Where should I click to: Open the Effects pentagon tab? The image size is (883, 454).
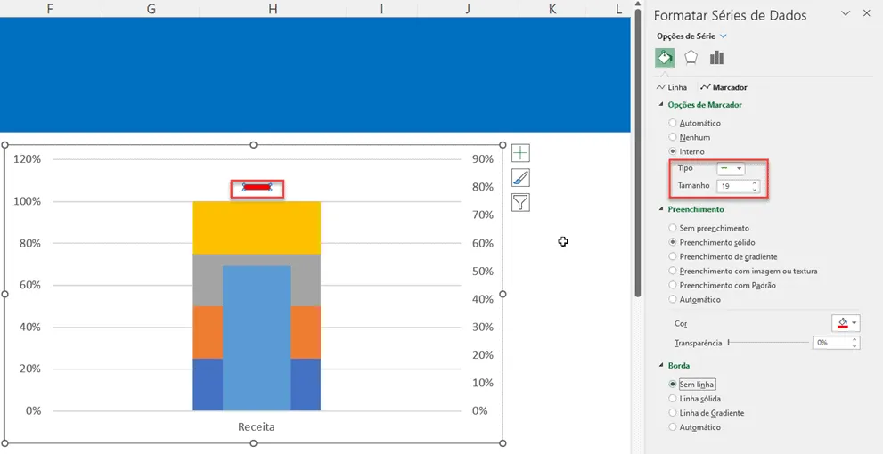(x=691, y=58)
